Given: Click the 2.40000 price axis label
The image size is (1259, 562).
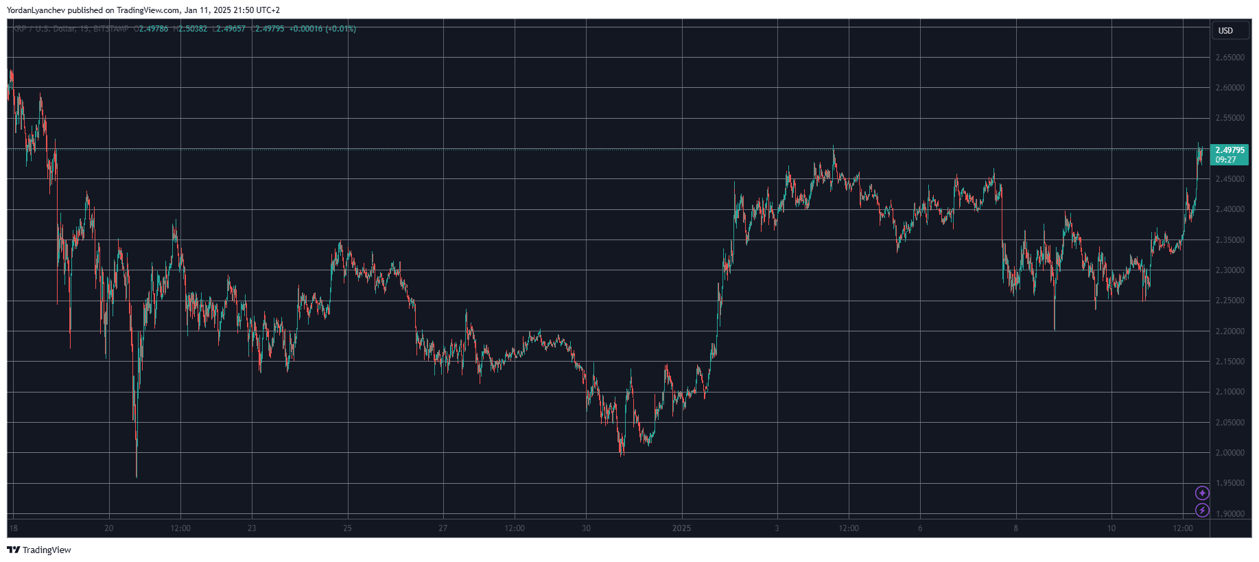Looking at the screenshot, I should 1229,209.
